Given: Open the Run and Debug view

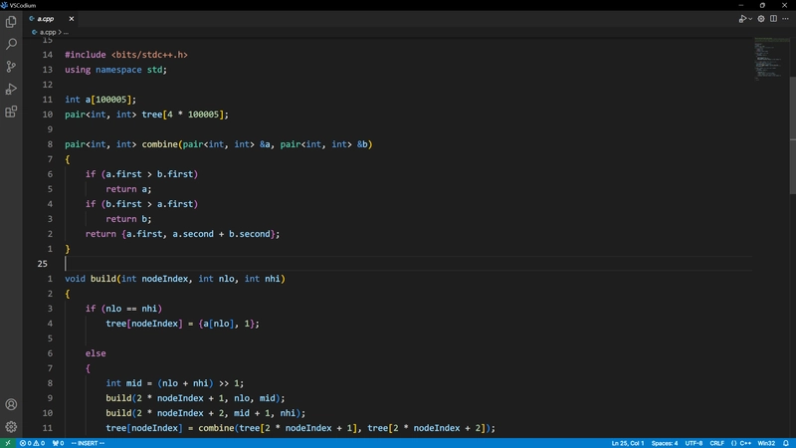Looking at the screenshot, I should [11, 90].
